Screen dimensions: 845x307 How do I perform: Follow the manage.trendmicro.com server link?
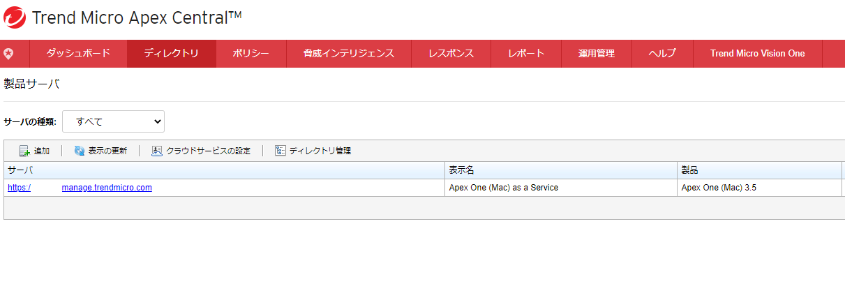(106, 188)
